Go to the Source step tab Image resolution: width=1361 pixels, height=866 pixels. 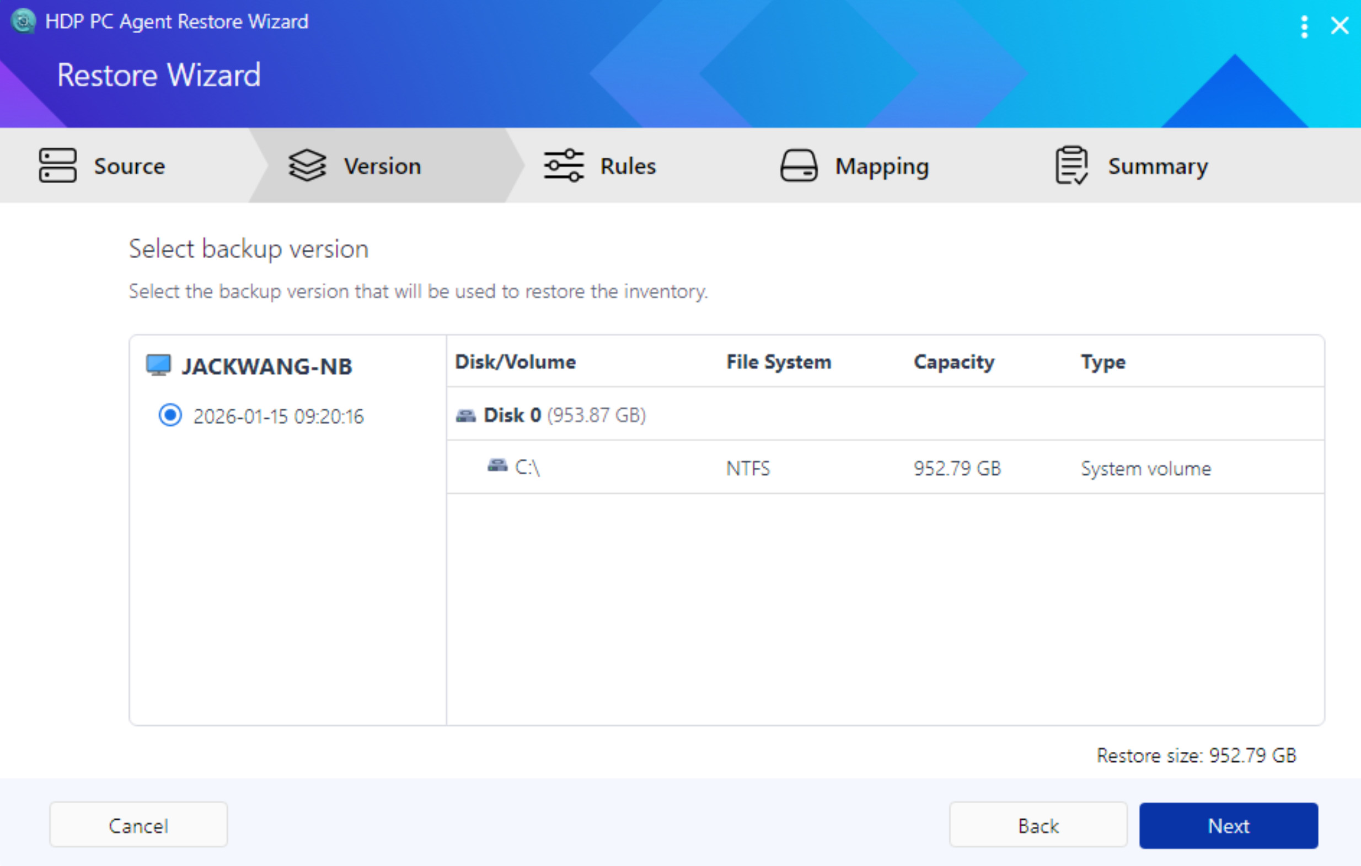click(129, 166)
